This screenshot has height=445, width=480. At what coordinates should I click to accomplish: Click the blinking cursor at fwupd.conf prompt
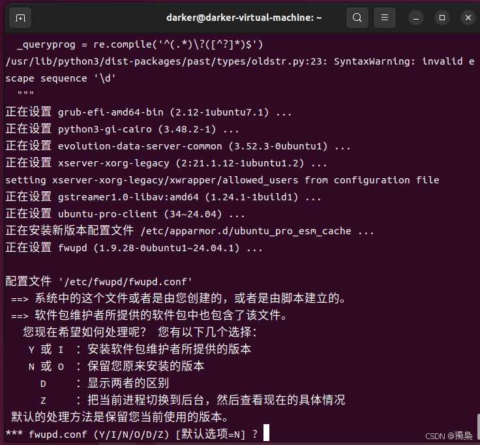coord(266,433)
